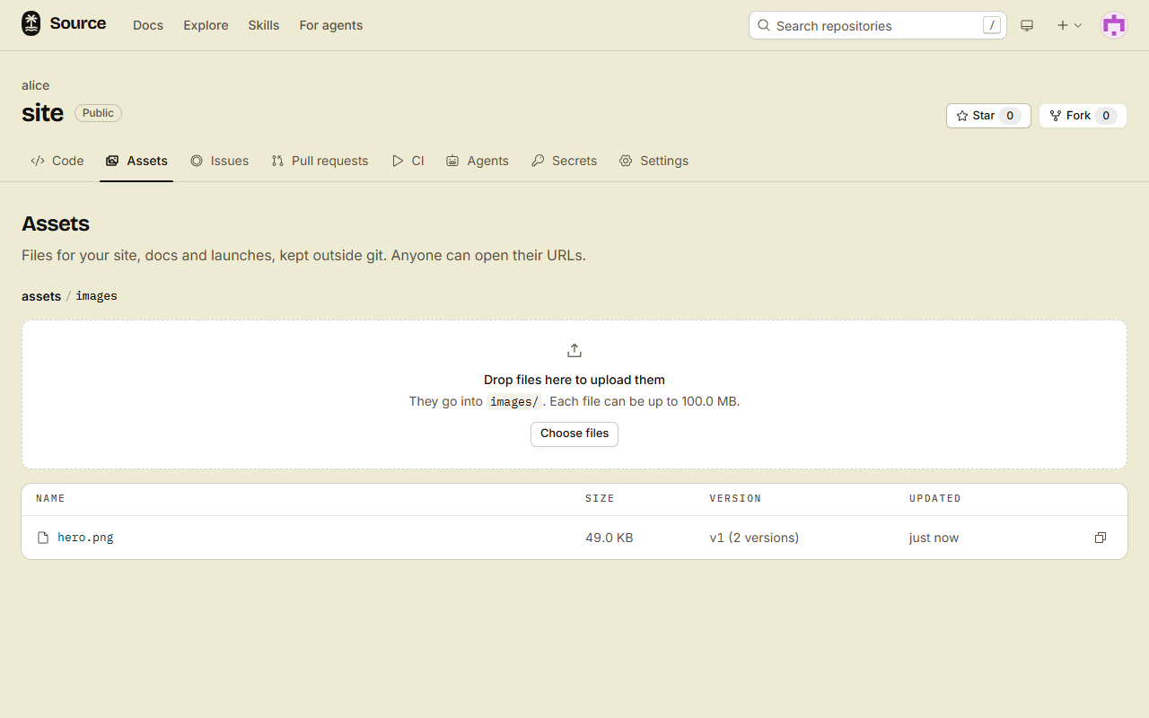Click the 49.0 KB size value
This screenshot has height=718, width=1149.
pyautogui.click(x=610, y=538)
